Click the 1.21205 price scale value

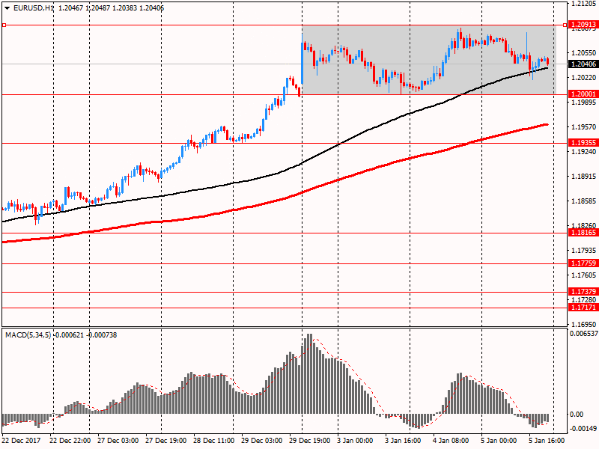point(583,4)
